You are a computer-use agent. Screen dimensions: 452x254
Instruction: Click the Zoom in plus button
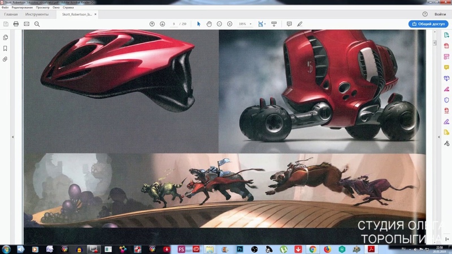point(229,24)
